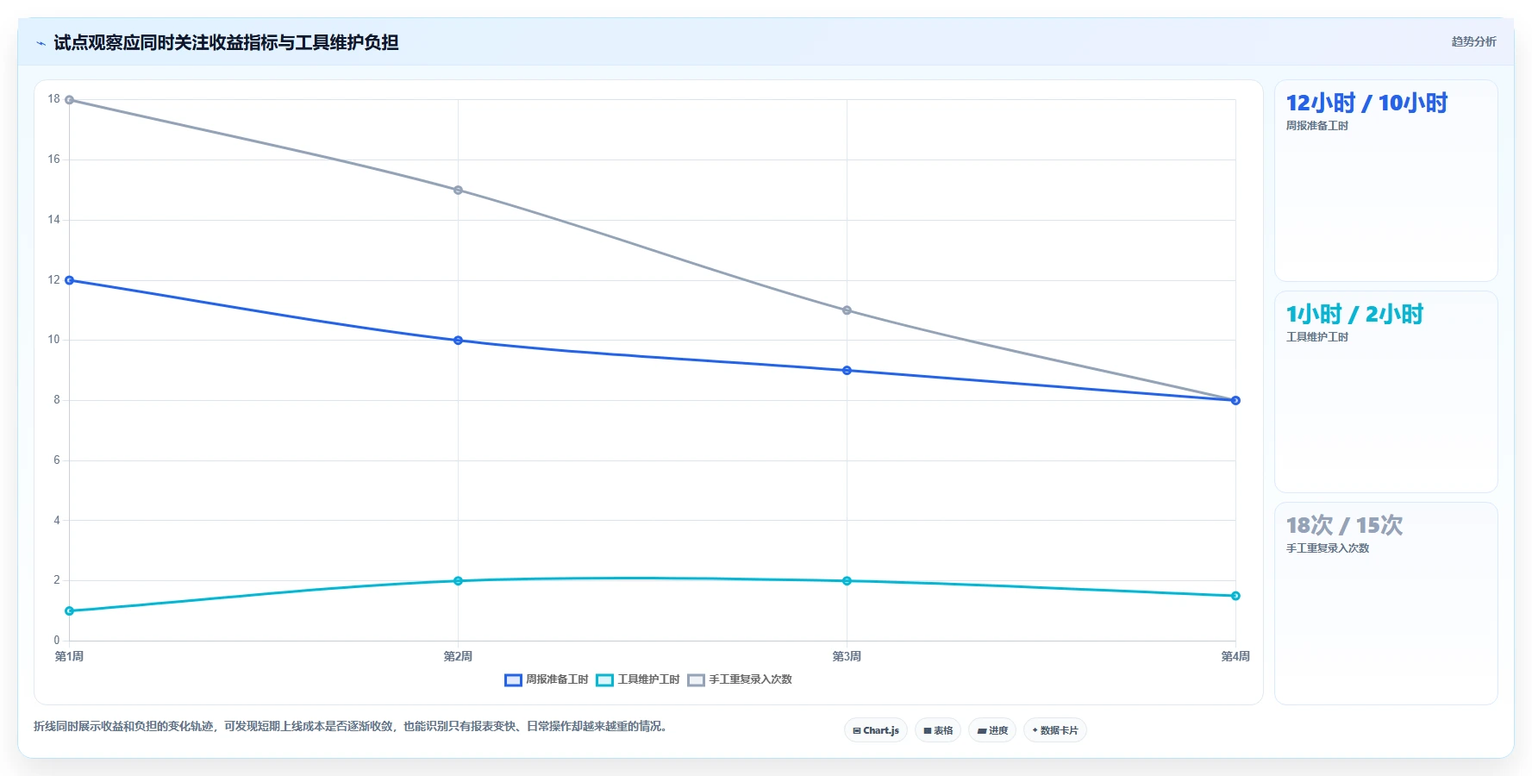Image resolution: width=1532 pixels, height=776 pixels.
Task: Click the 趋势分析 label in the header
Action: (x=1473, y=41)
